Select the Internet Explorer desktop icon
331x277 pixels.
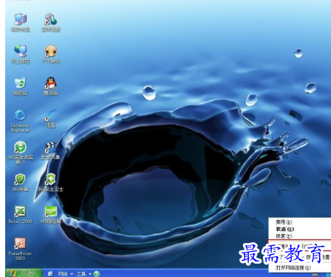(x=20, y=121)
